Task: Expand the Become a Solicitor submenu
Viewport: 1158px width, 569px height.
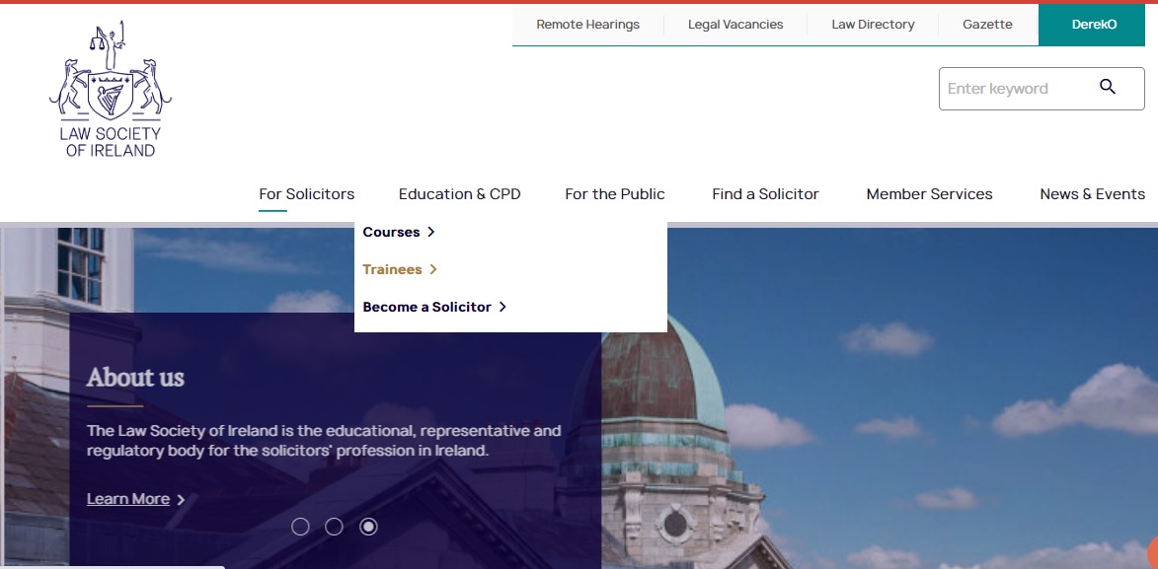Action: (426, 307)
